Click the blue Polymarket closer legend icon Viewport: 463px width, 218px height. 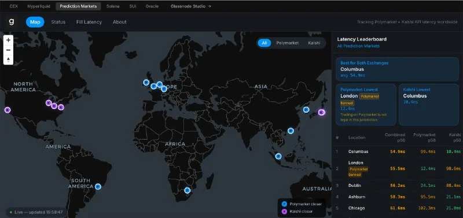click(284, 204)
